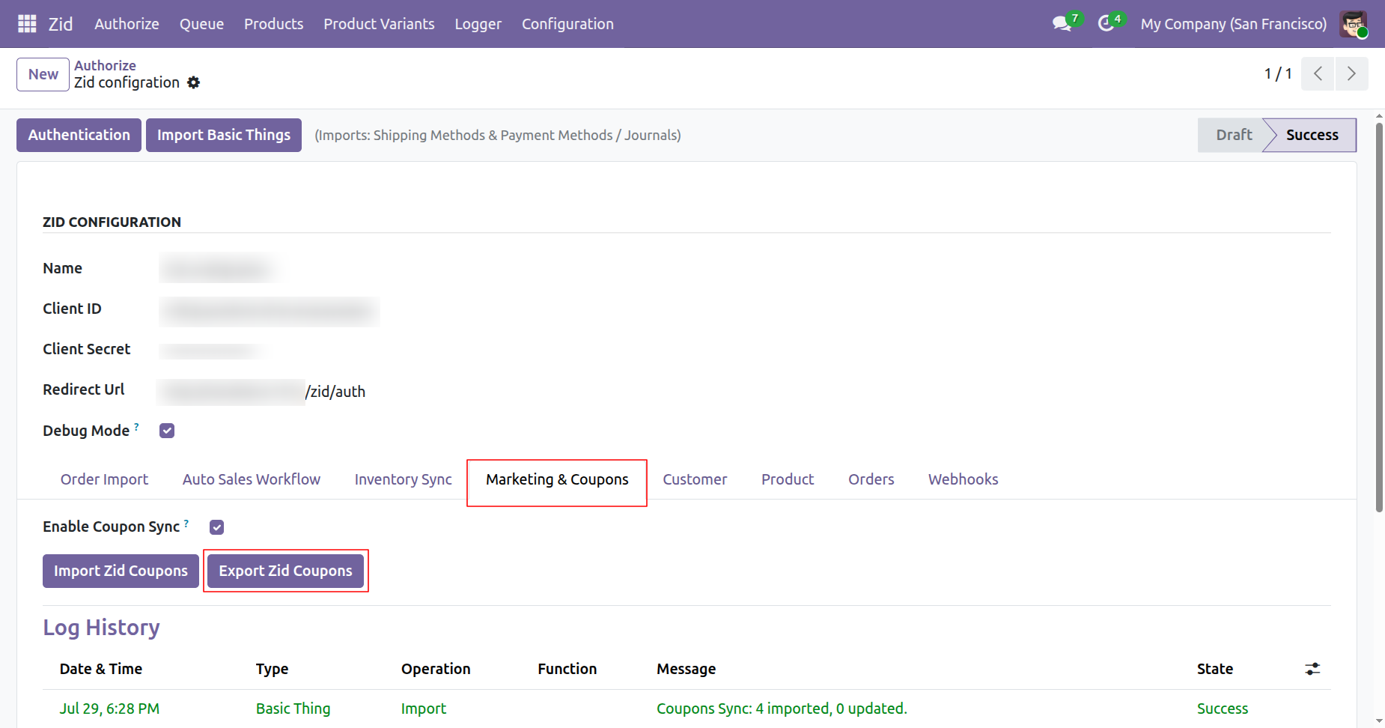Click the Client ID input field
This screenshot has width=1385, height=728.
(x=270, y=312)
